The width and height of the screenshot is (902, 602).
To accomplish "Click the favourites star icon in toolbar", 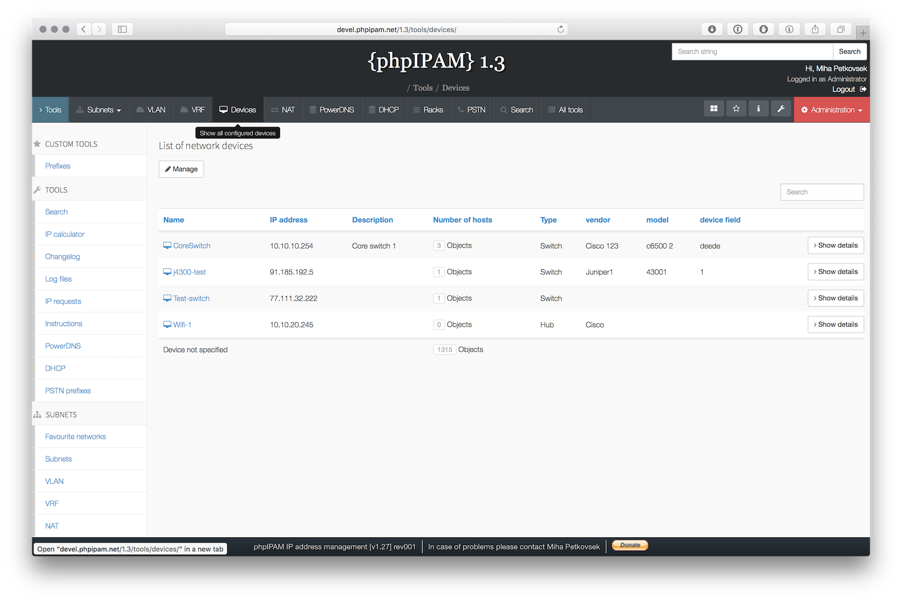I will pos(736,109).
